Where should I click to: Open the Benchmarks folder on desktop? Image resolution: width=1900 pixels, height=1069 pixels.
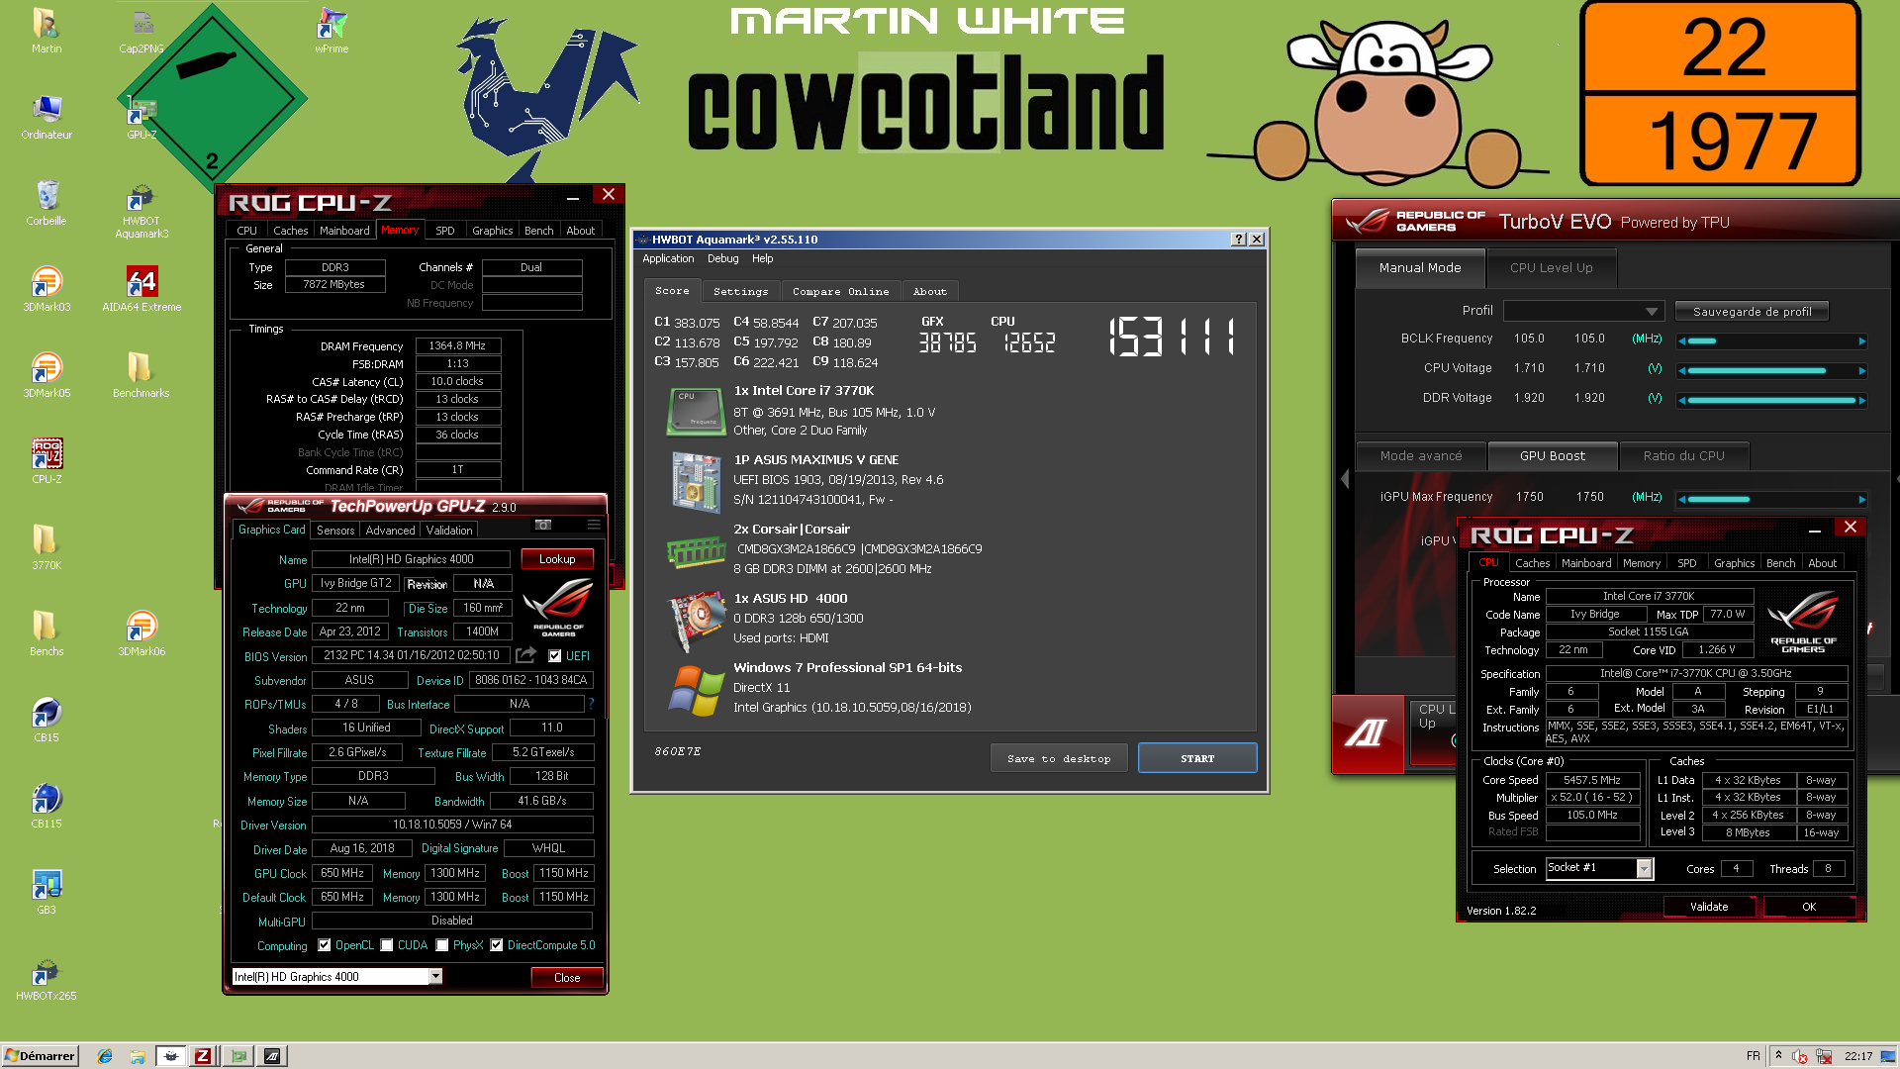point(142,375)
